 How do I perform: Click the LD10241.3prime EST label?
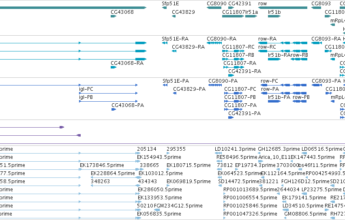[235, 150]
